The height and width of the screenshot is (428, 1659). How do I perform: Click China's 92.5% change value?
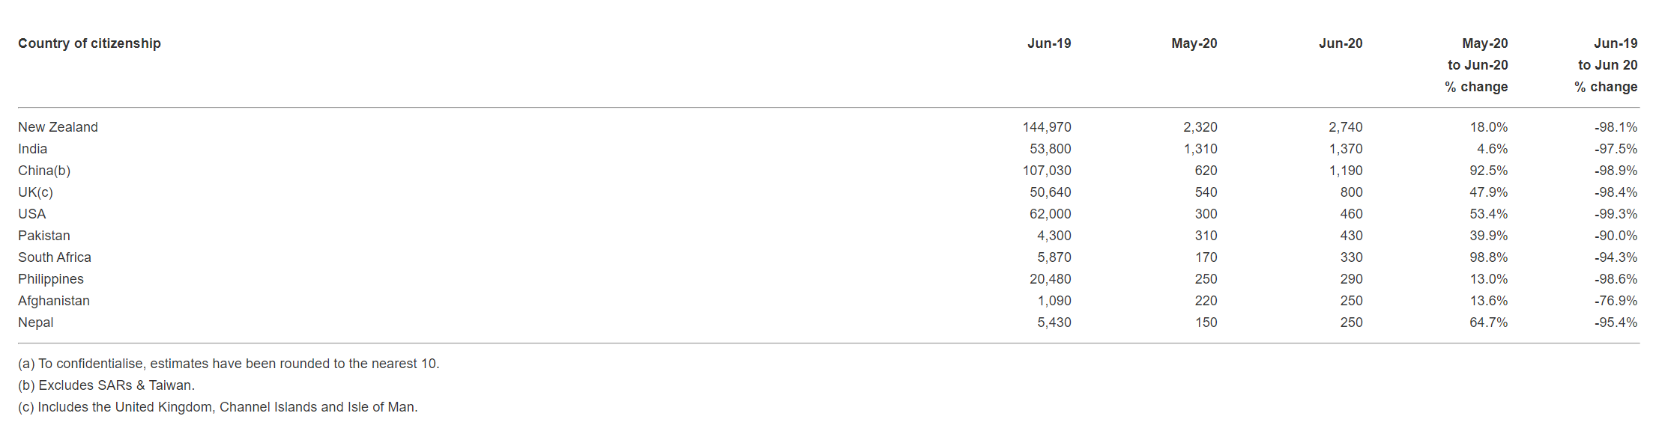pos(1488,171)
